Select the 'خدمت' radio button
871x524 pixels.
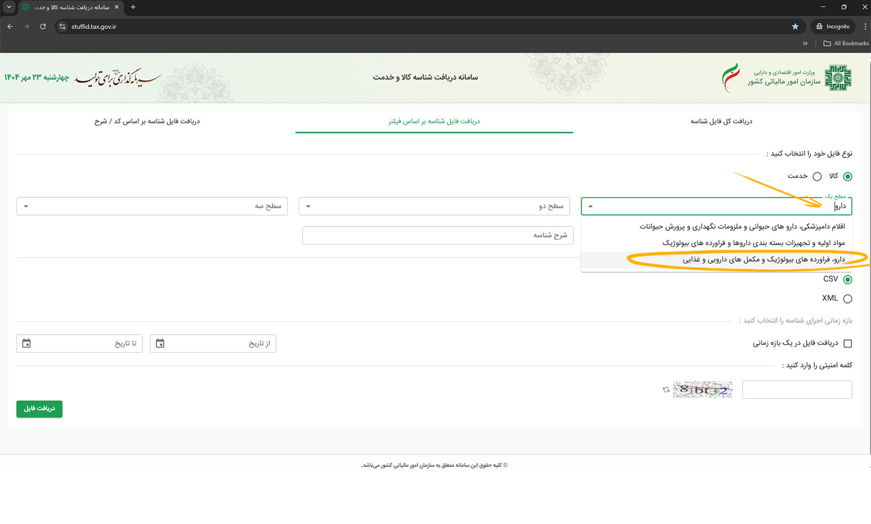(817, 177)
